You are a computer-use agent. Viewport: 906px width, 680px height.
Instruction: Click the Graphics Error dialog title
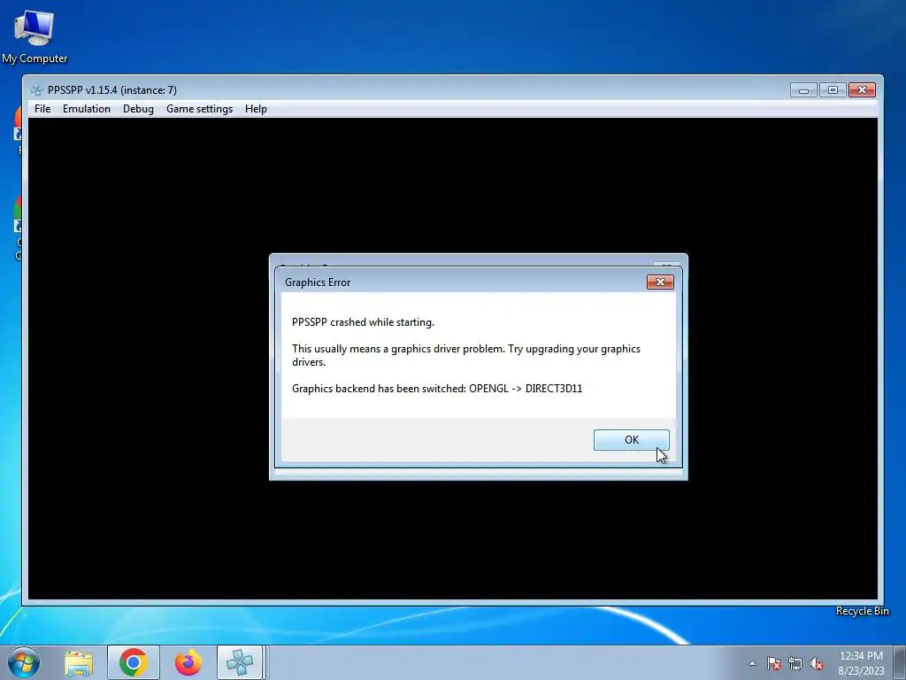tap(318, 282)
